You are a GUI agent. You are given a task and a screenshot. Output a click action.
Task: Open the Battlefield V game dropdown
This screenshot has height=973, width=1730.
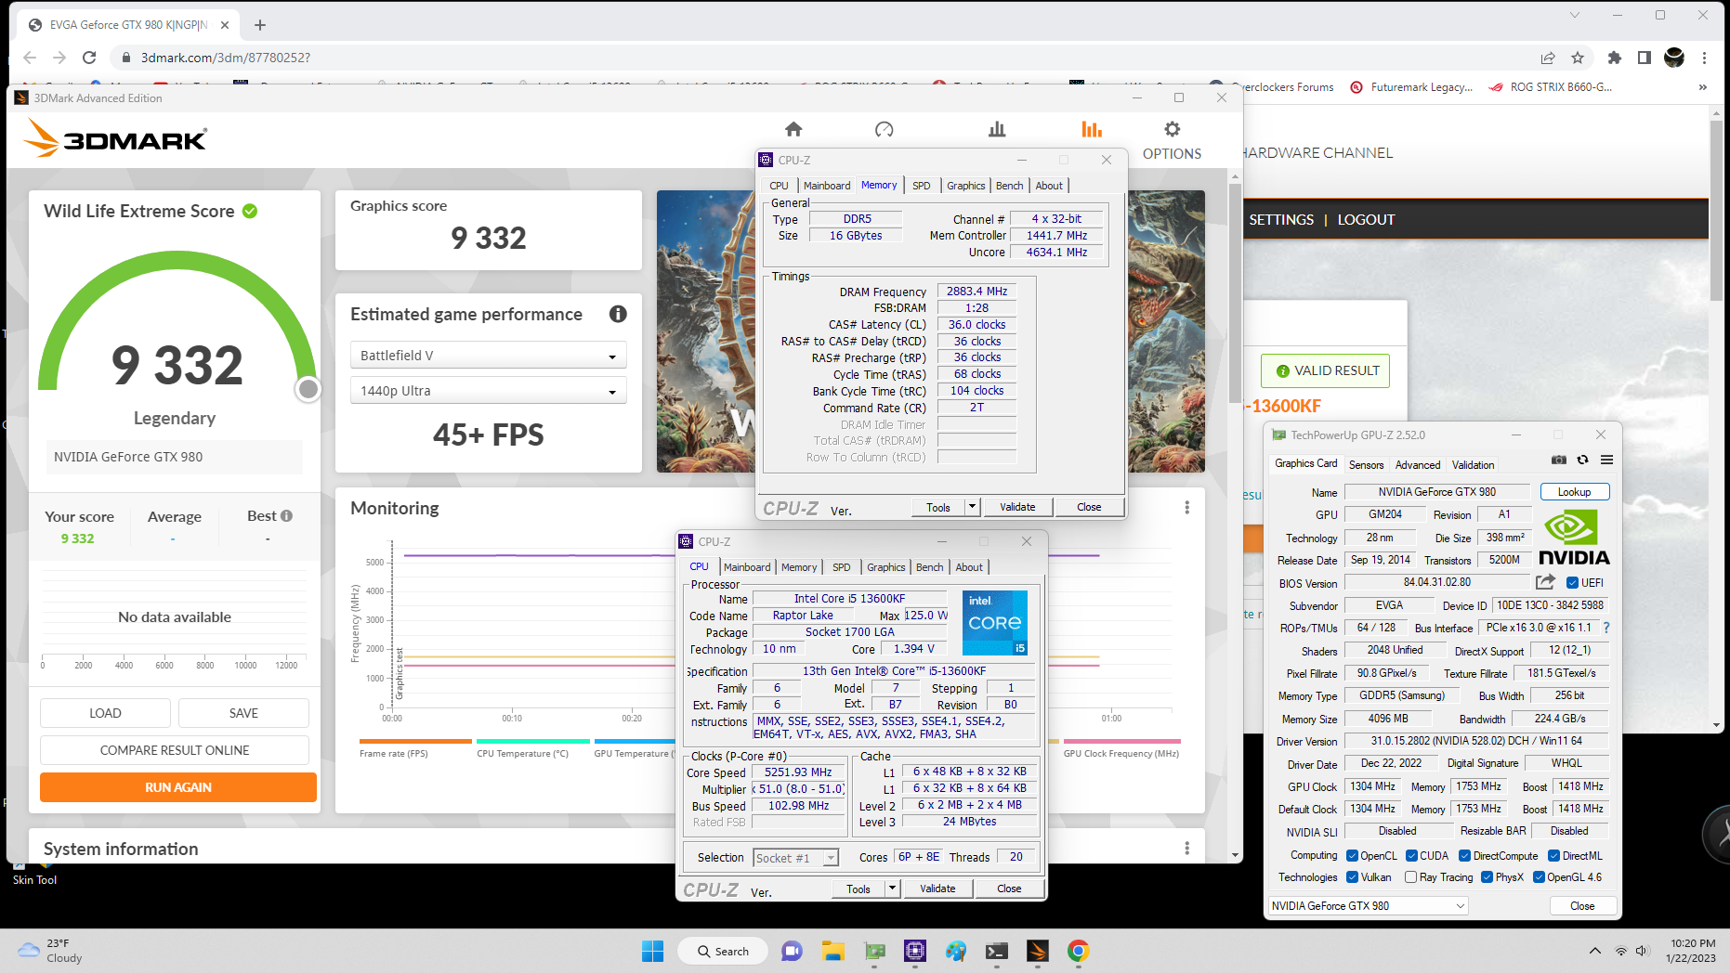pyautogui.click(x=488, y=356)
